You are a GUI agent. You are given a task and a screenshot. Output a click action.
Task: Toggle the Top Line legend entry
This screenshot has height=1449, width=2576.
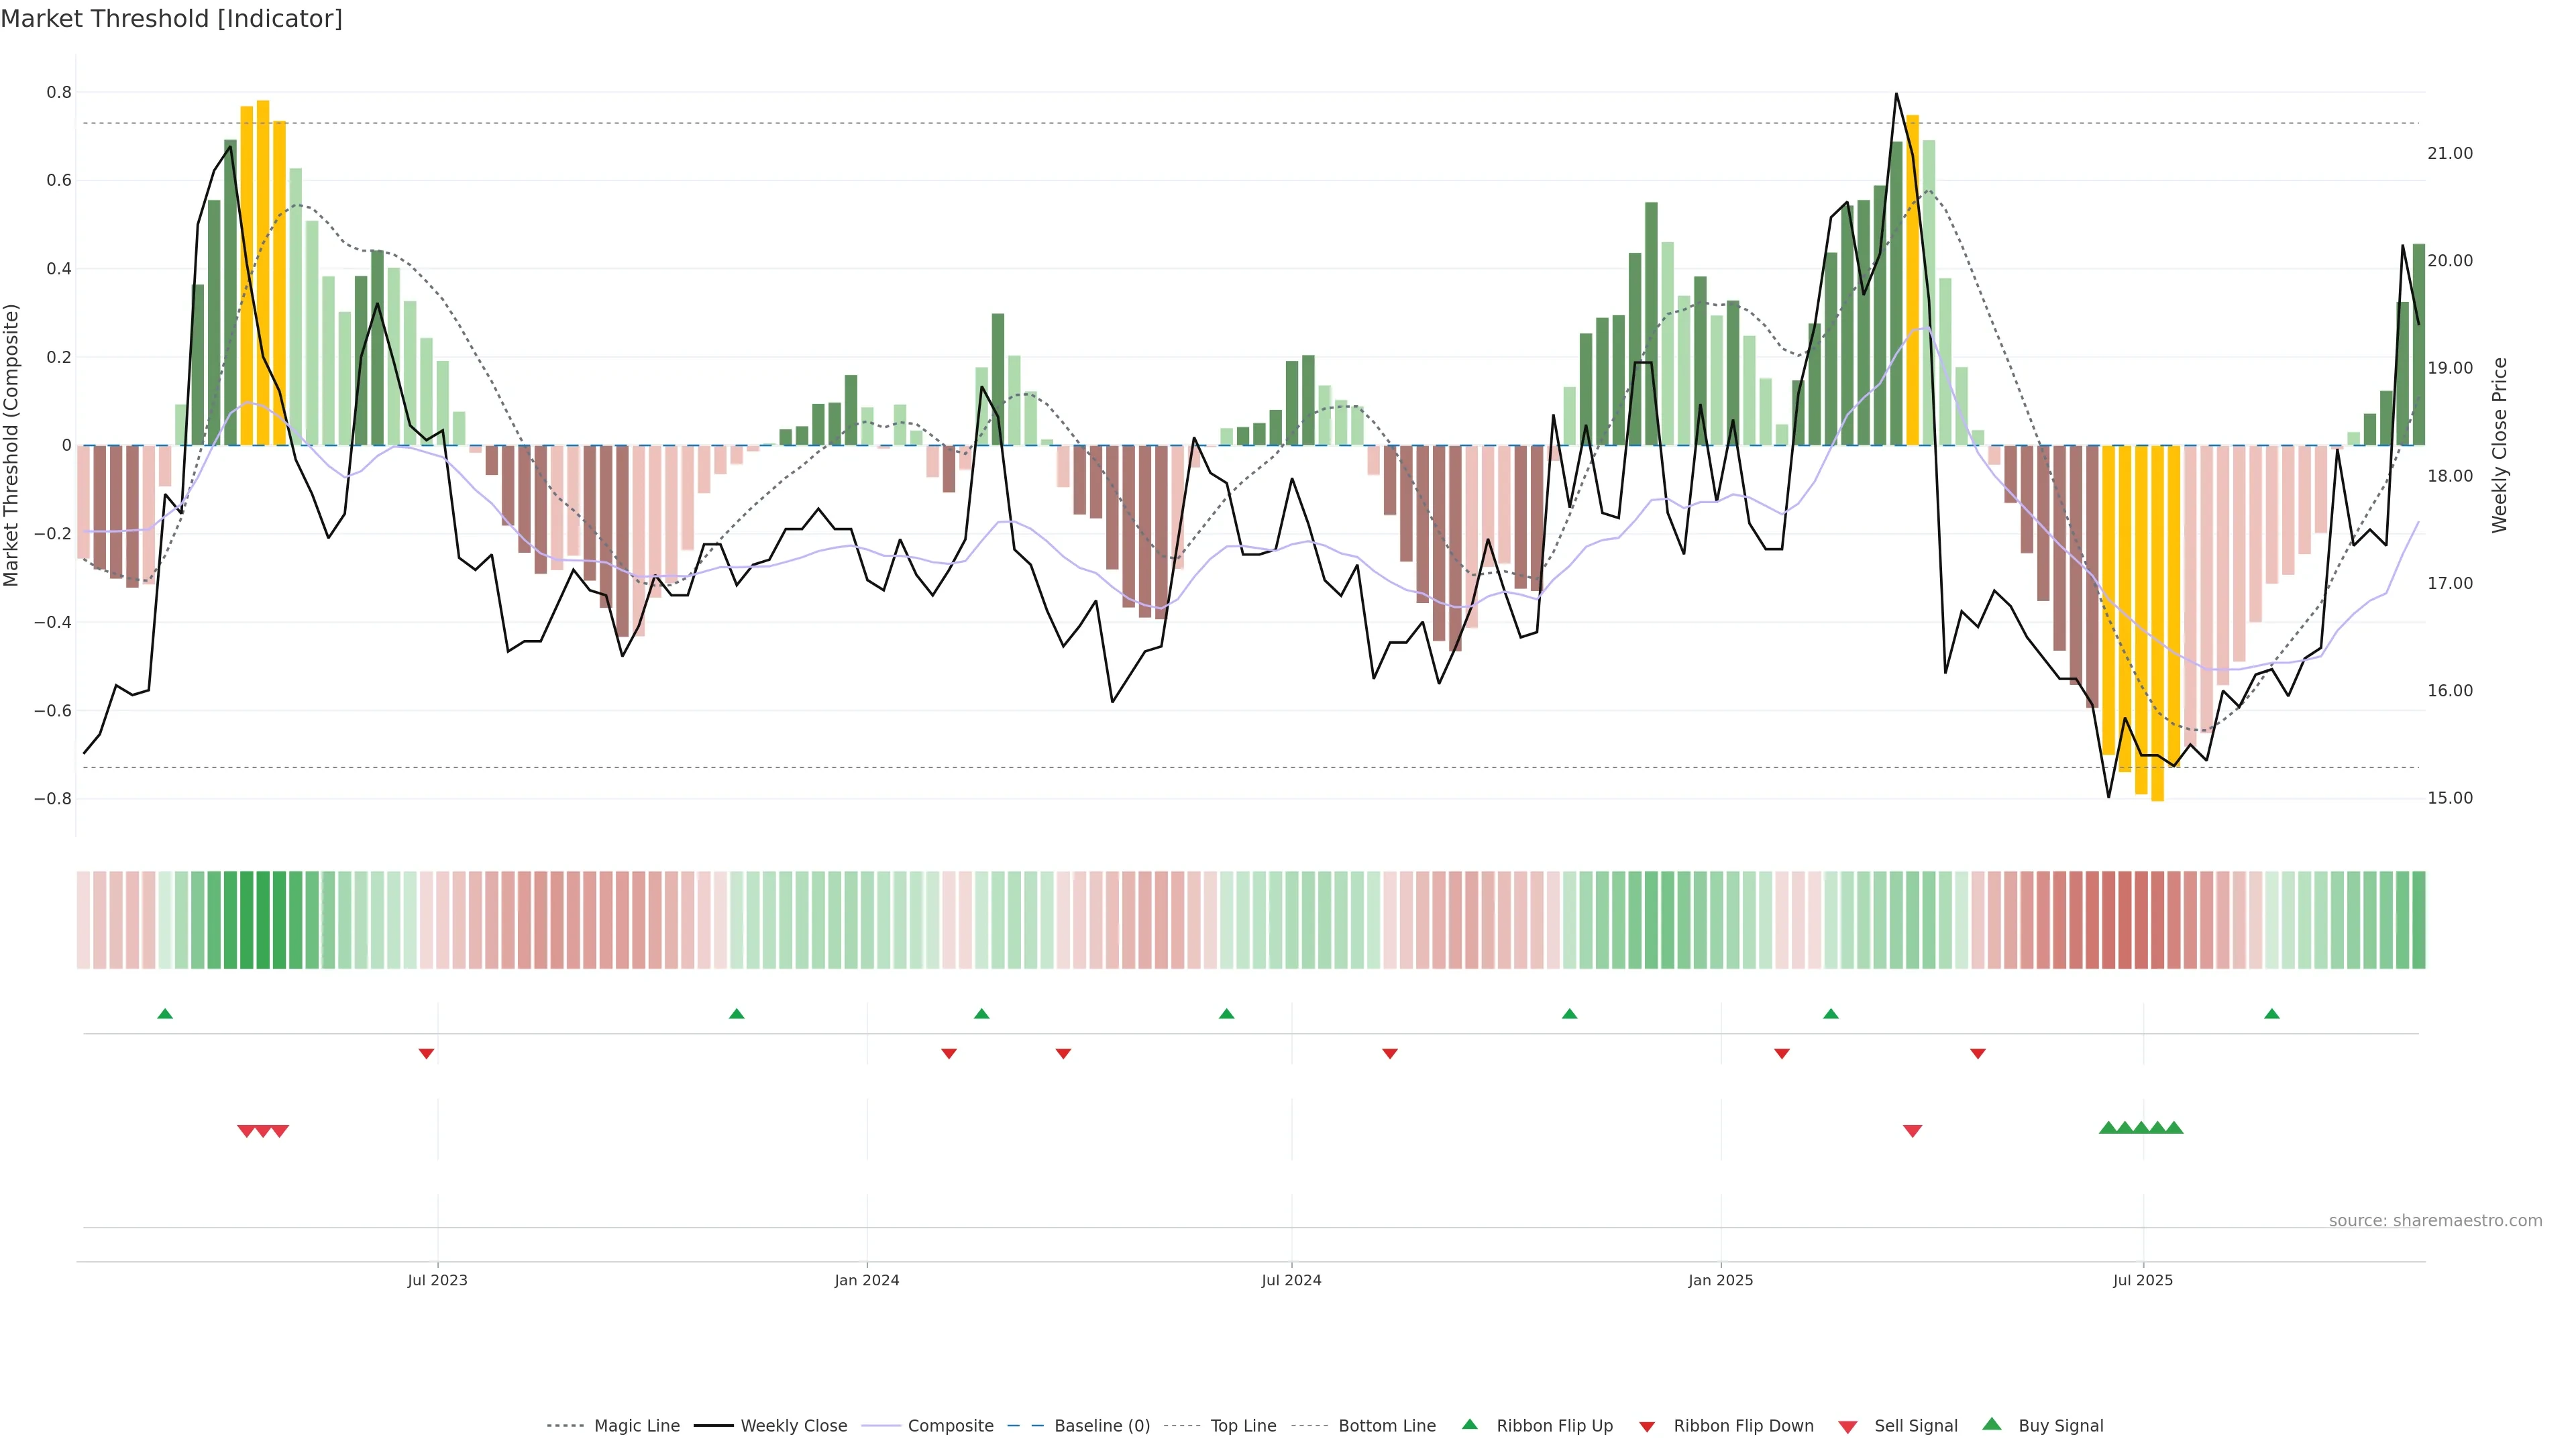(1243, 1426)
